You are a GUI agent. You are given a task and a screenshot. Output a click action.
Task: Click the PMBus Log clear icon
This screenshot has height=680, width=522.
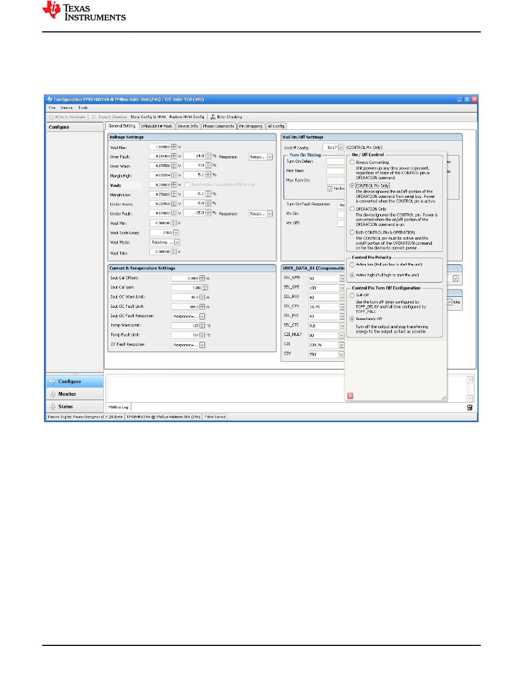click(470, 407)
